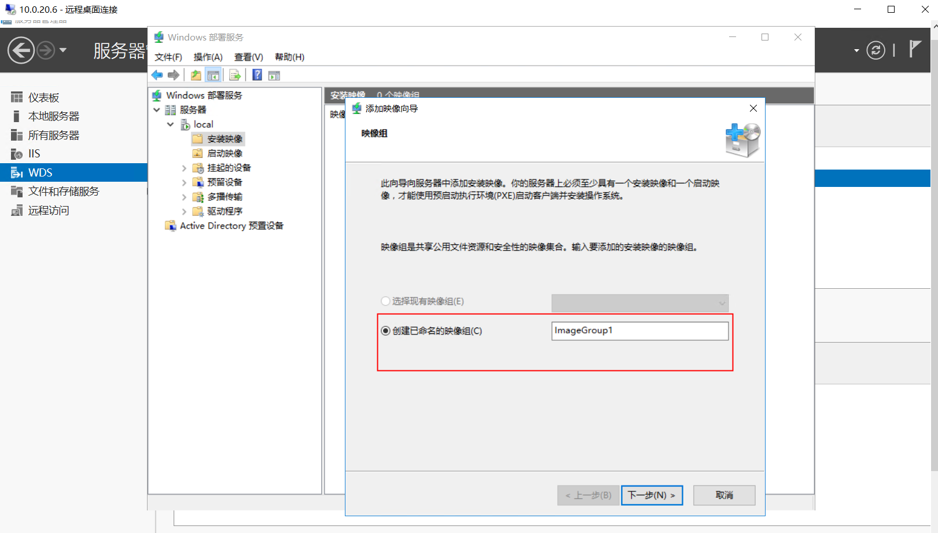This screenshot has width=938, height=533.
Task: Open the 操作(A) menu
Action: [208, 57]
